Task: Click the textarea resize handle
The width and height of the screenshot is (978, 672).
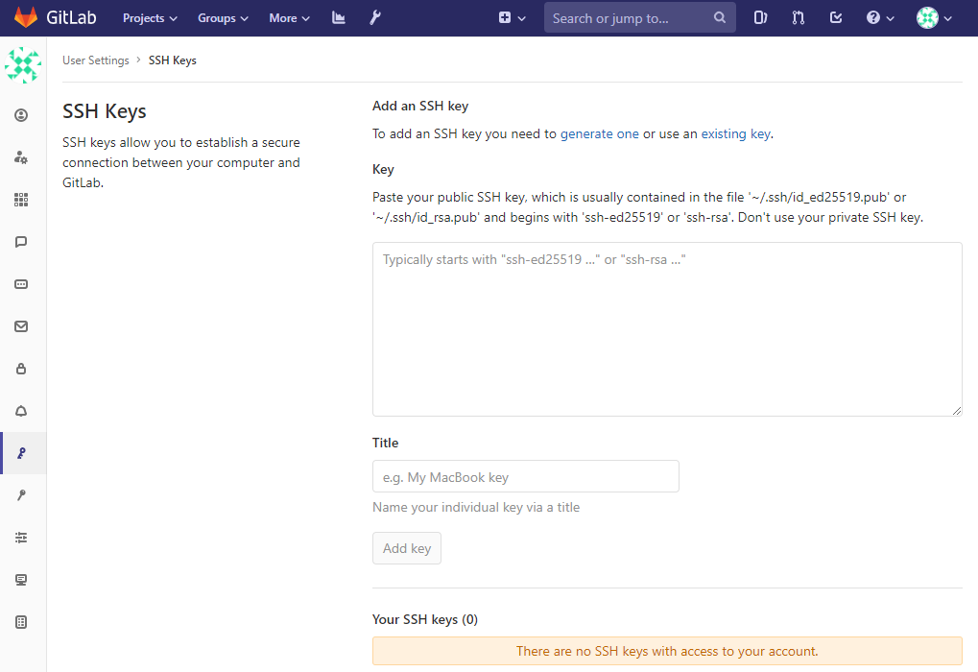Action: coord(957,411)
